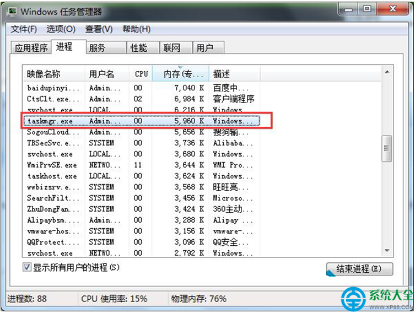This screenshot has height=313, width=415.
Task: Sort by 内存 column header
Action: pos(181,74)
